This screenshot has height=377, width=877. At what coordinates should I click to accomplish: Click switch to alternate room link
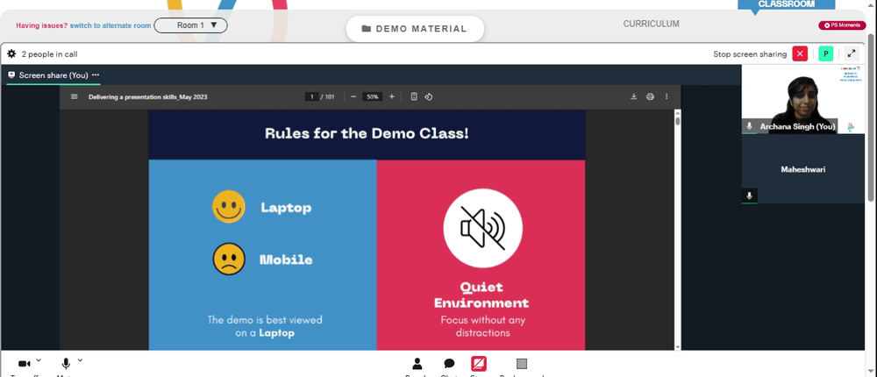point(111,25)
